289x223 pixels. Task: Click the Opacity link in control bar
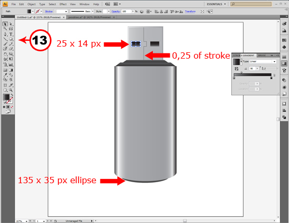116,12
